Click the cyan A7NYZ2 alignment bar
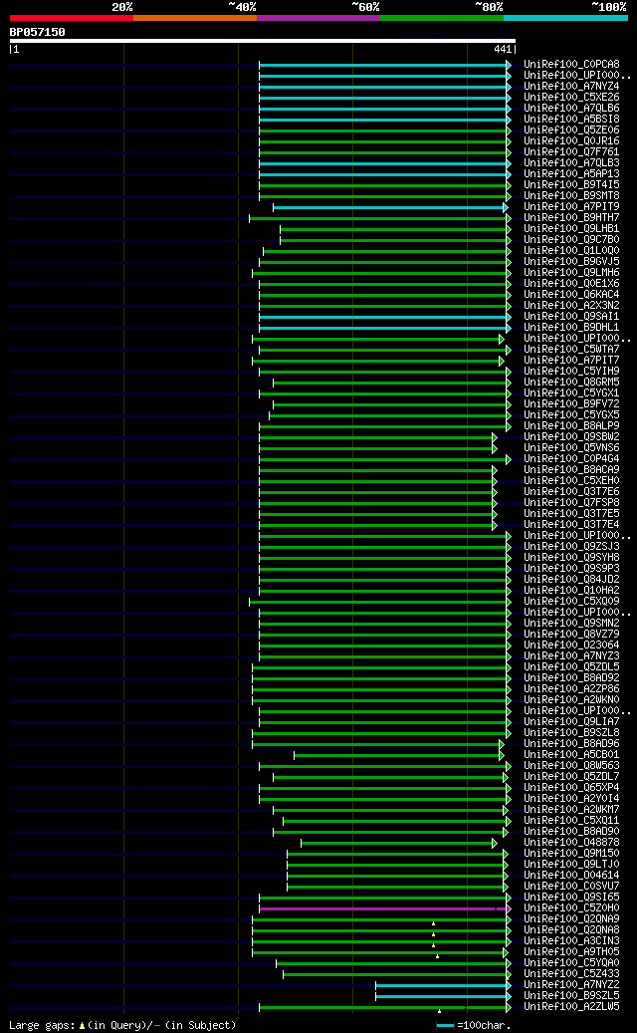Image resolution: width=637 pixels, height=1033 pixels. point(440,985)
